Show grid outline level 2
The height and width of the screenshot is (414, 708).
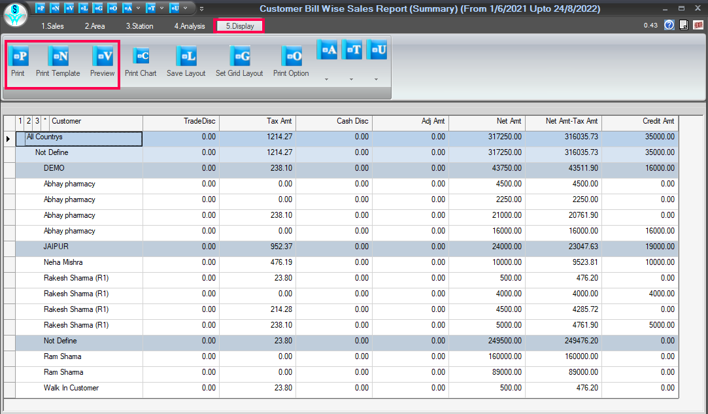coord(29,121)
